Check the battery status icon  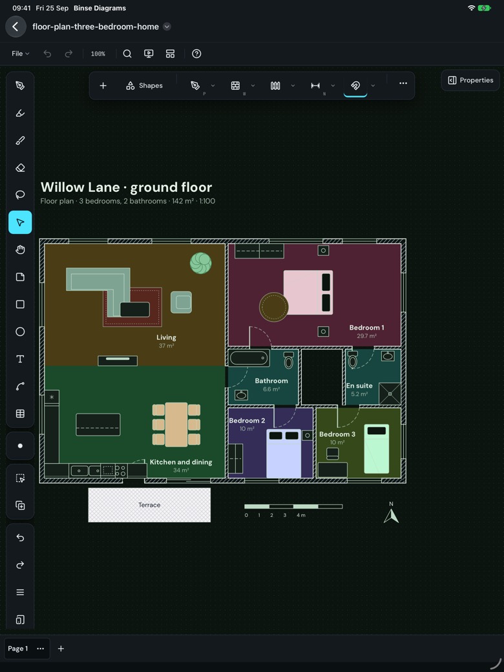click(484, 8)
